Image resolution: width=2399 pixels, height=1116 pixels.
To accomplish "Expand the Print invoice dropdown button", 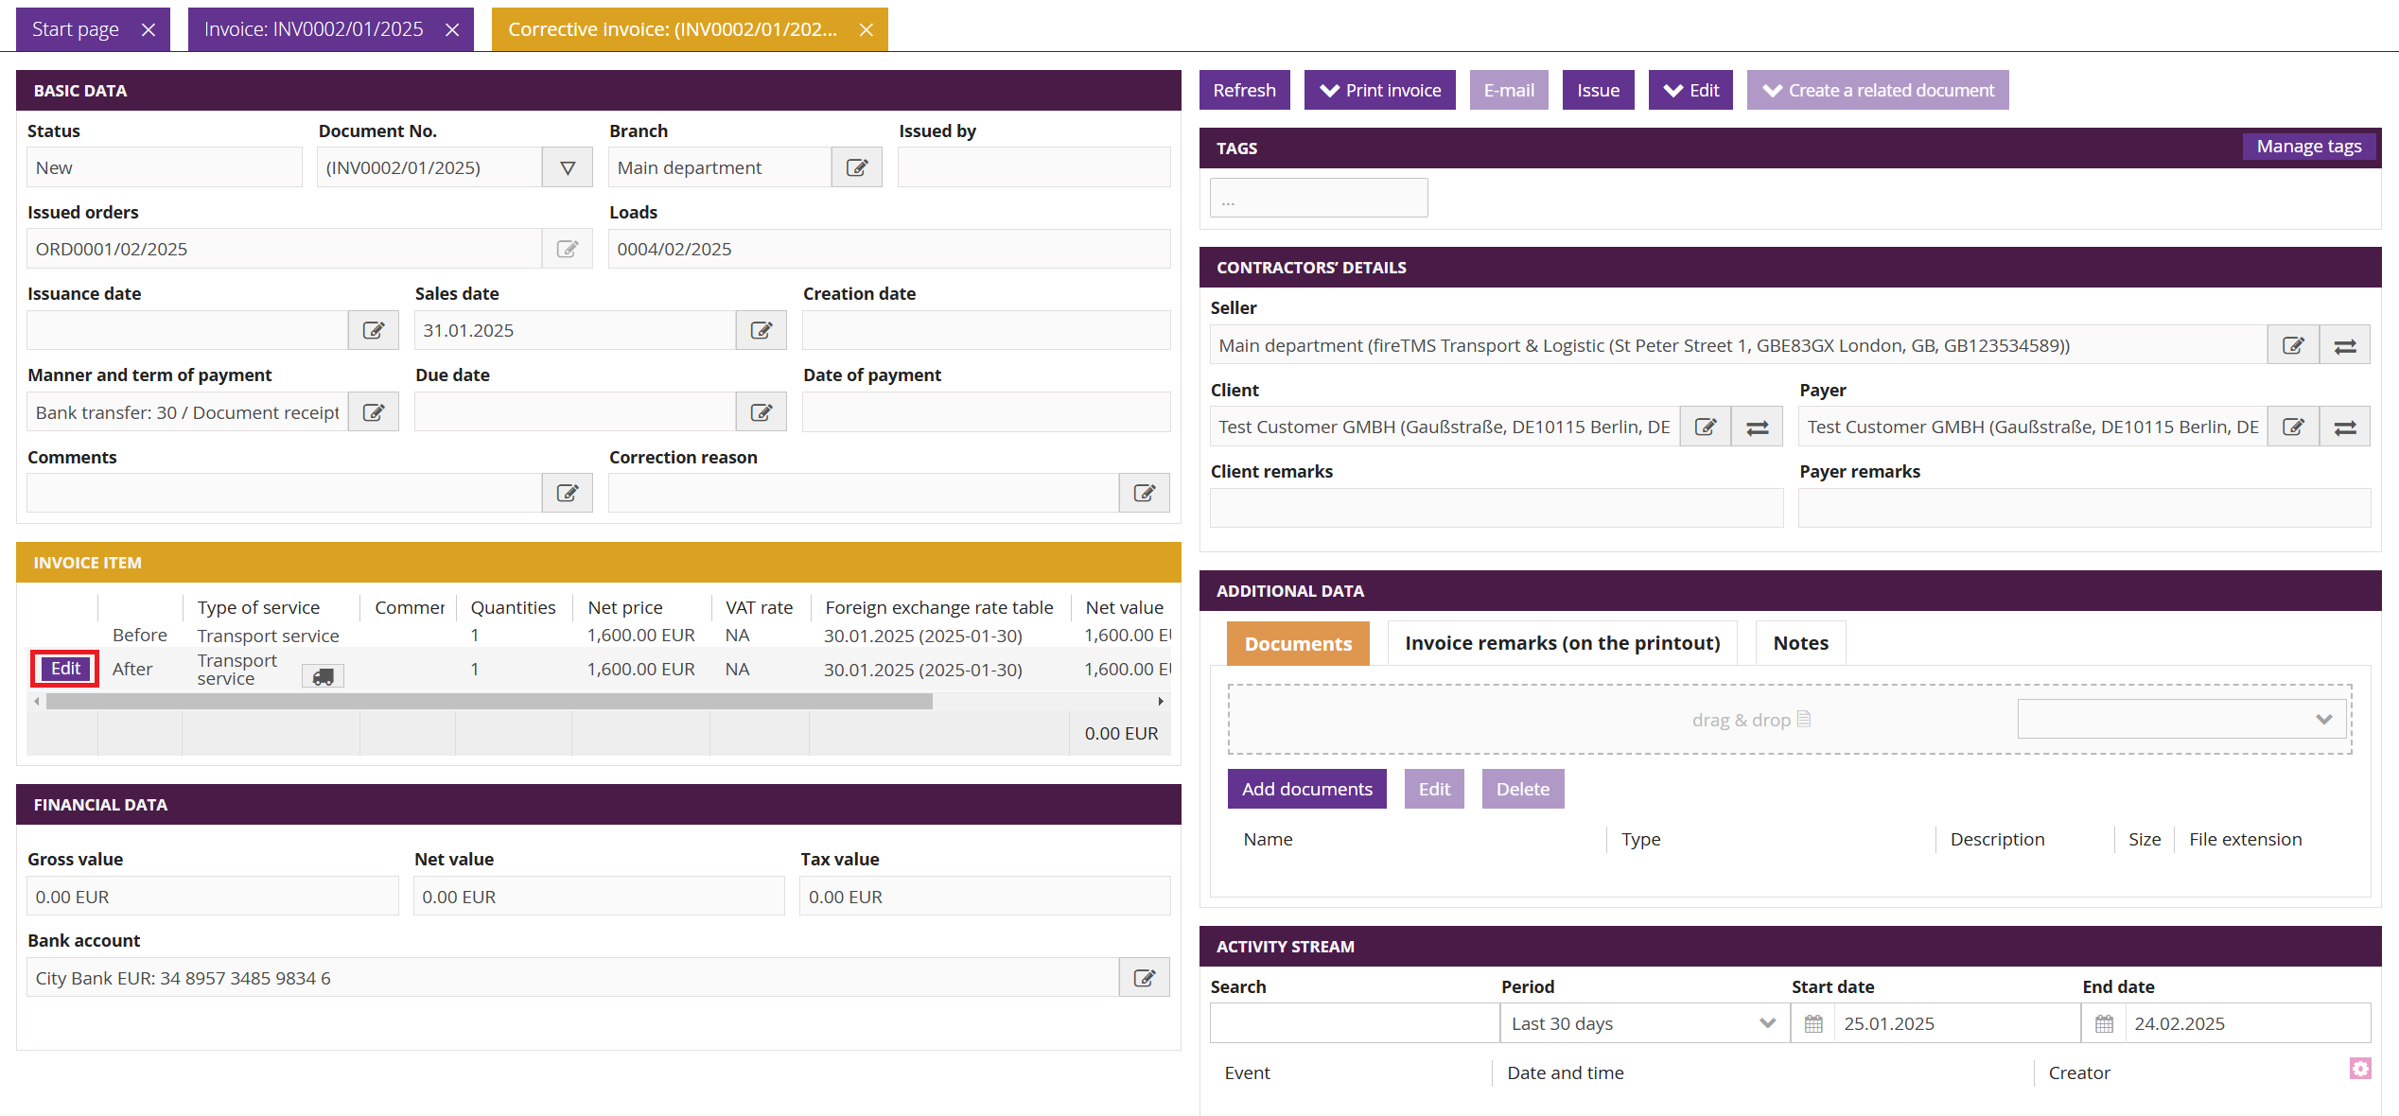I will (1379, 91).
